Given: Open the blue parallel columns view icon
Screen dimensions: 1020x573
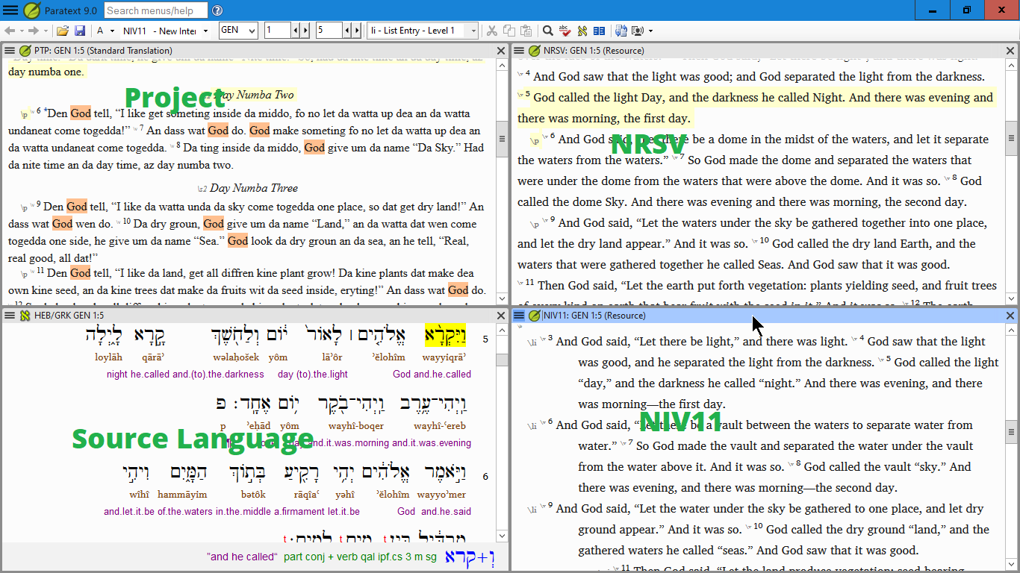Looking at the screenshot, I should click(x=599, y=31).
